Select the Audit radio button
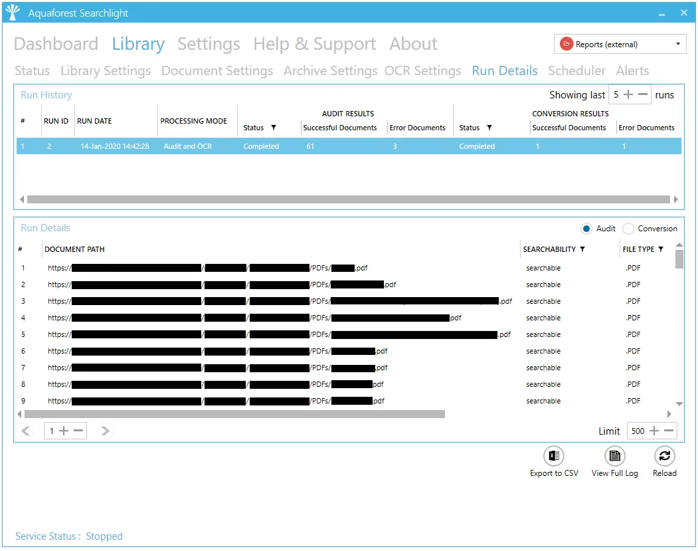This screenshot has height=551, width=698. click(x=586, y=229)
